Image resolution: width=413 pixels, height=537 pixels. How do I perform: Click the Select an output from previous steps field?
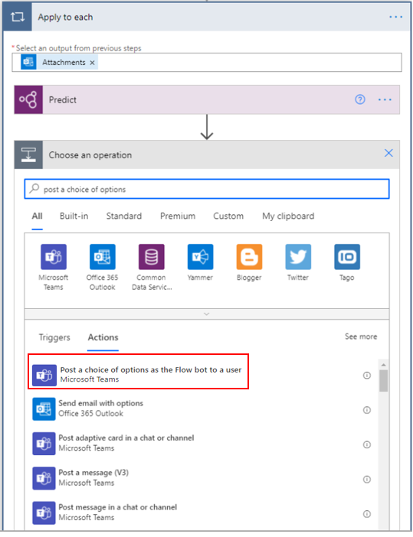click(x=207, y=62)
